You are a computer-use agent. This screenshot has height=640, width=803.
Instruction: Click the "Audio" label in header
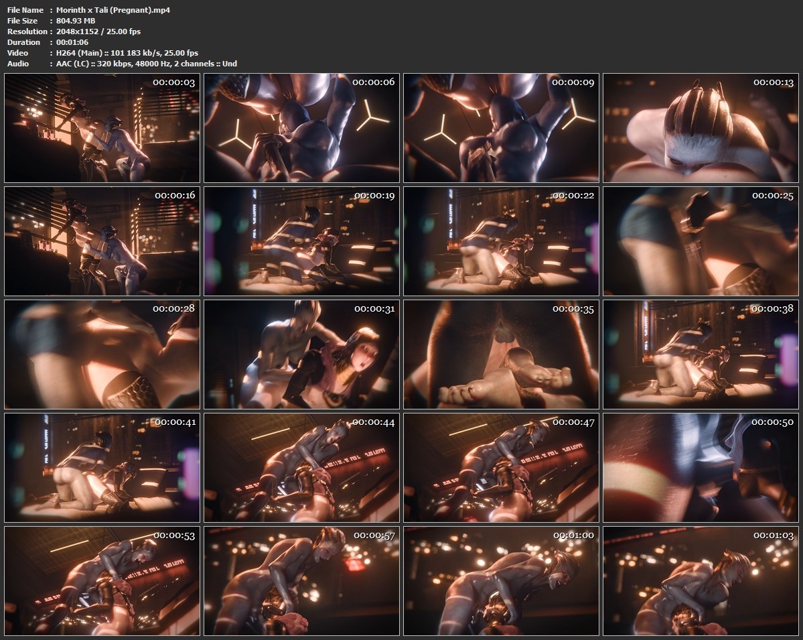(18, 64)
